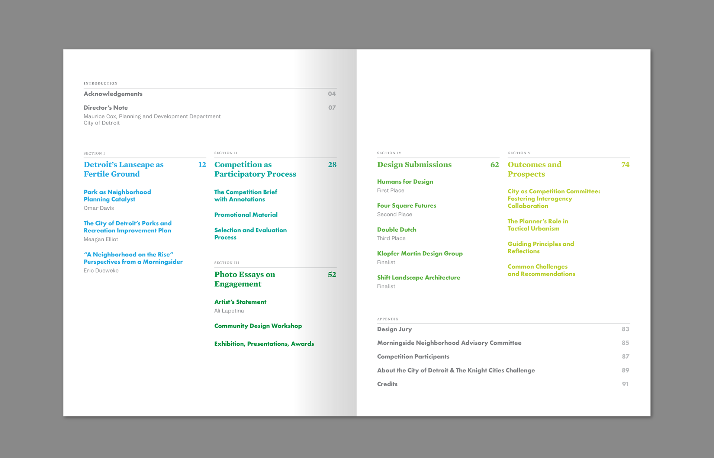
Task: Click 'Morningside Neighborhood Advisory Committee'
Action: pyautogui.click(x=449, y=343)
